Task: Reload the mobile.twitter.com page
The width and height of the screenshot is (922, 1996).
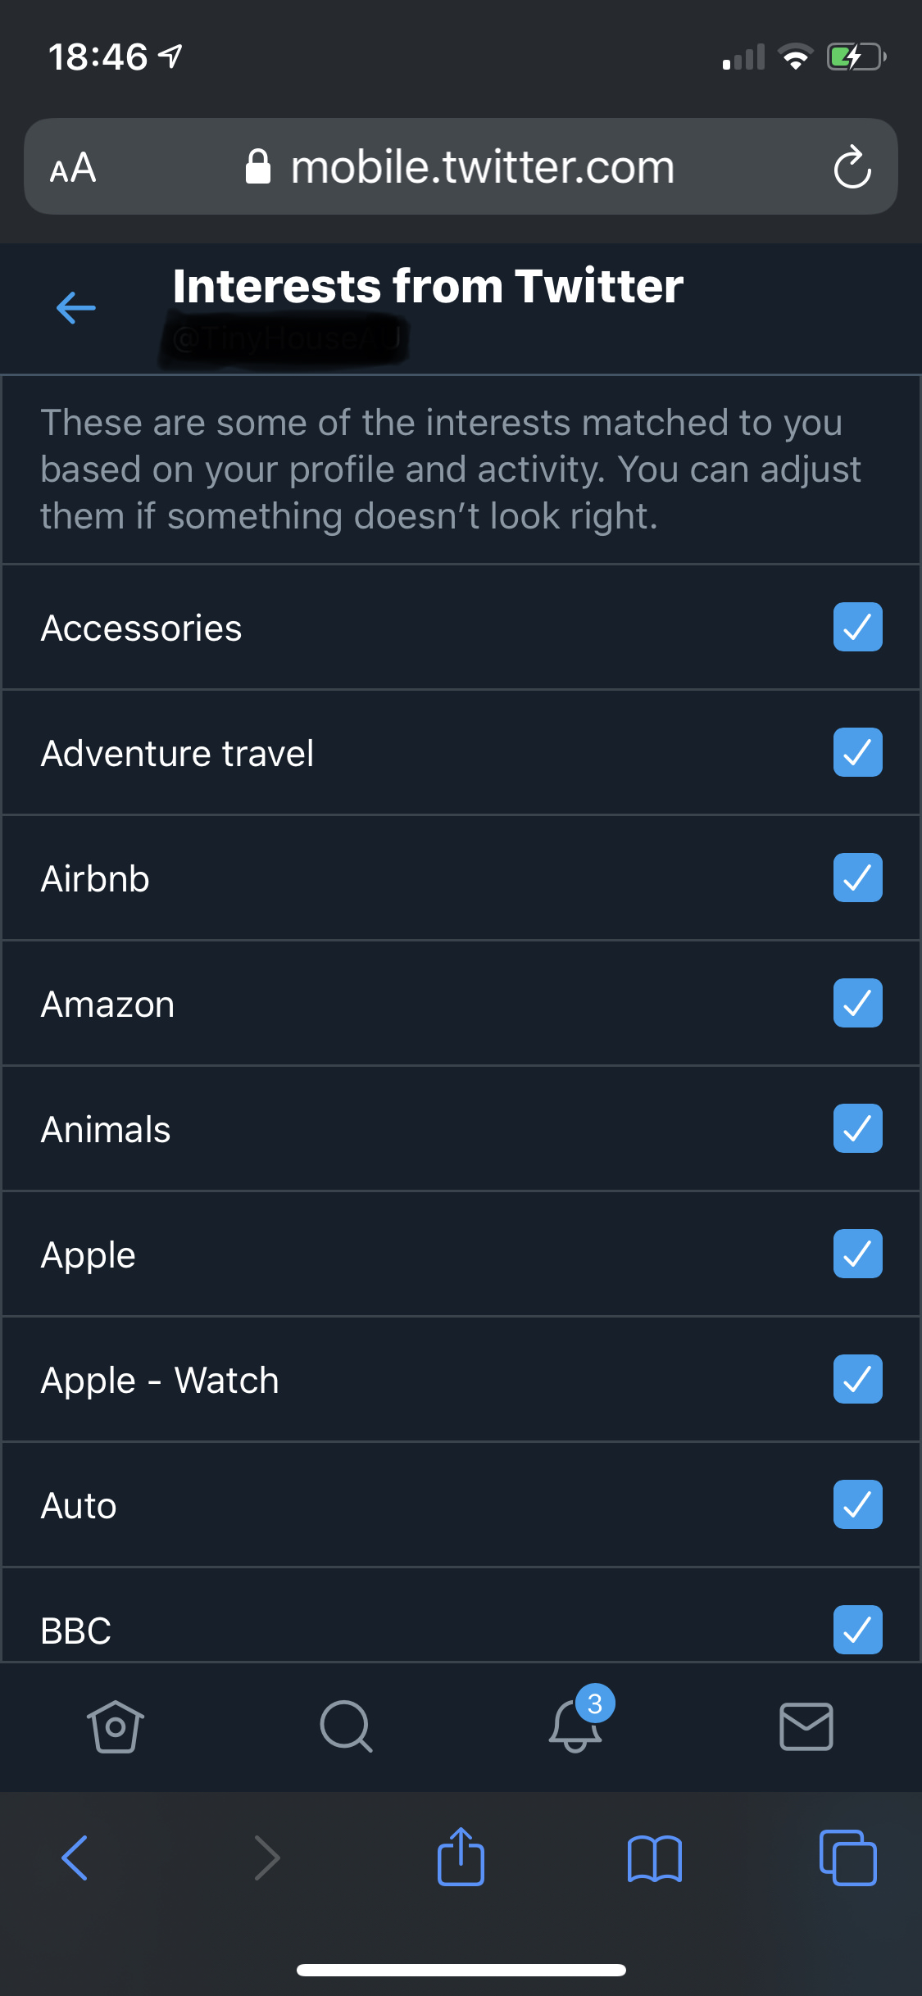Action: [x=852, y=166]
